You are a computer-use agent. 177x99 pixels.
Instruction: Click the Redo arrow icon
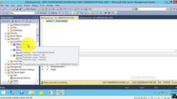point(71,9)
